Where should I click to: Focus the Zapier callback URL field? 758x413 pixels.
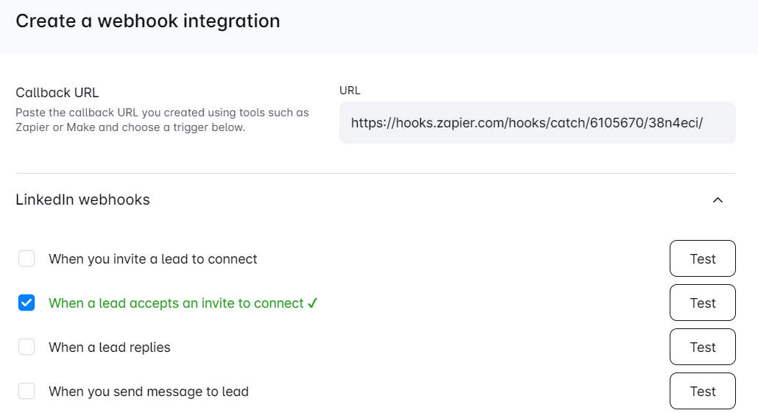click(536, 123)
